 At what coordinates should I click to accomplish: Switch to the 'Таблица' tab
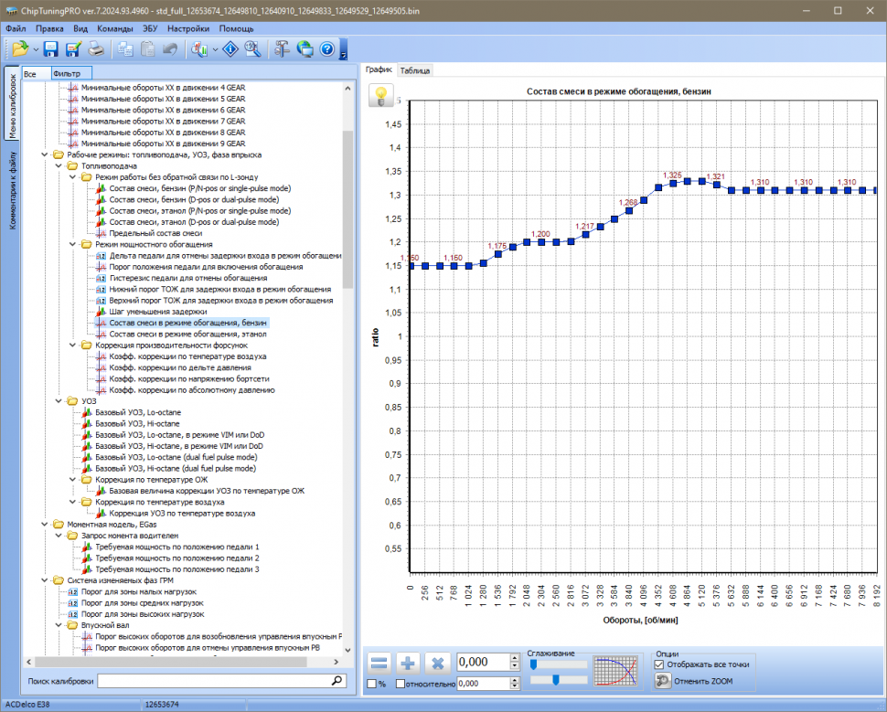pos(415,70)
